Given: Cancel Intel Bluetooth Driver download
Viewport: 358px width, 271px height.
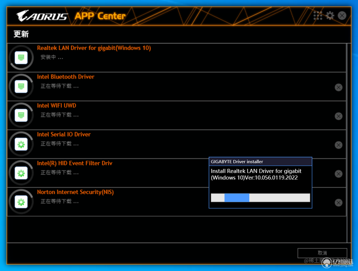Looking at the screenshot, I should coord(338,88).
